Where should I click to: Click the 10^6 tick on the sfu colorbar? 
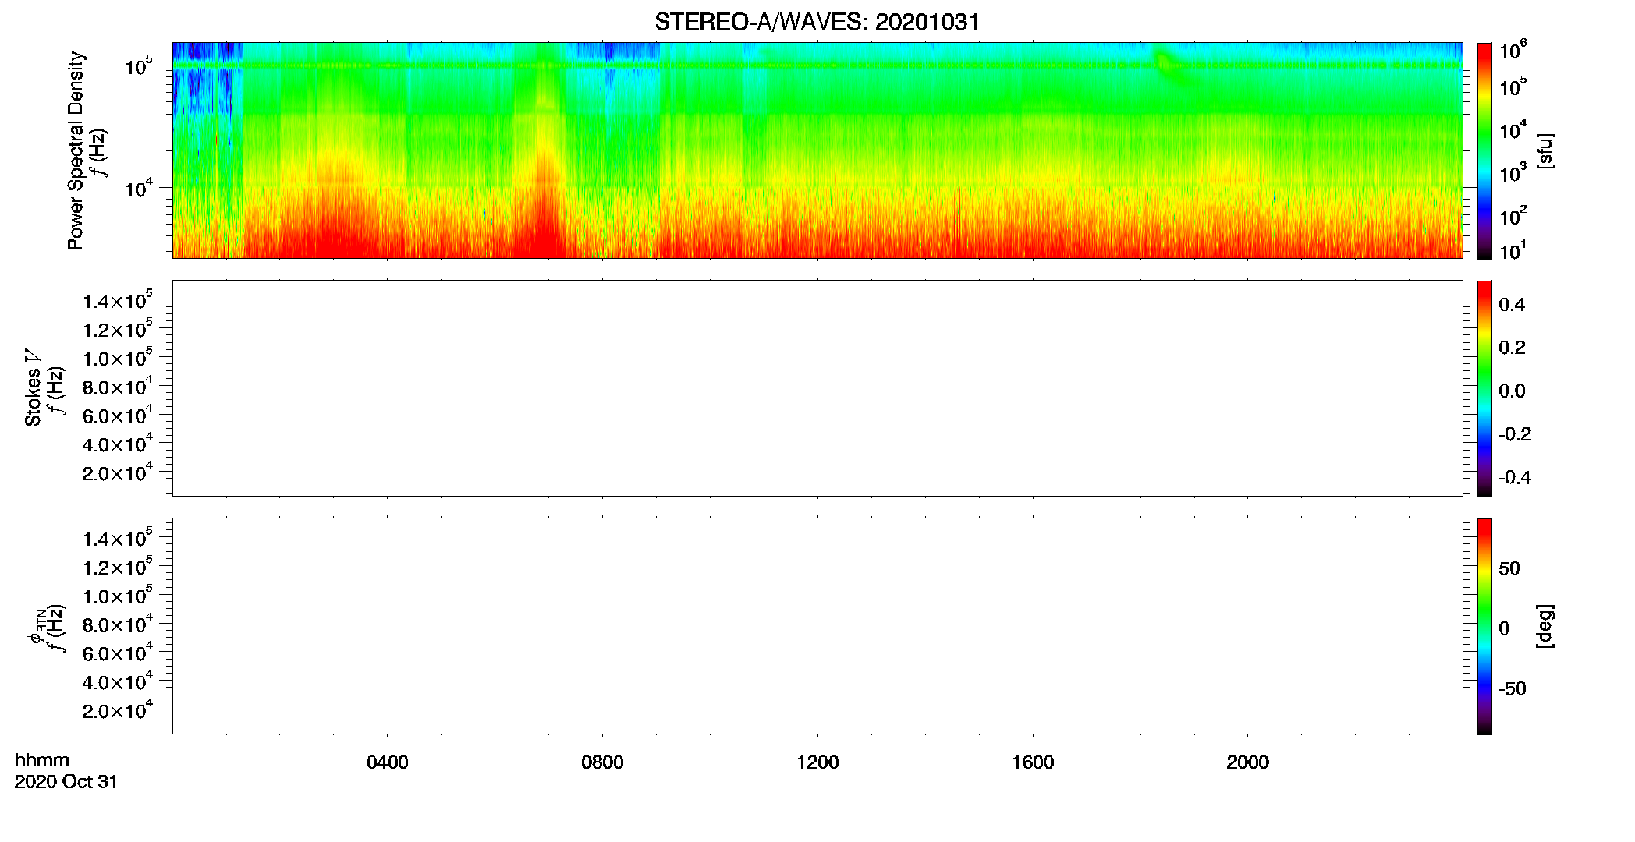pos(1513,50)
